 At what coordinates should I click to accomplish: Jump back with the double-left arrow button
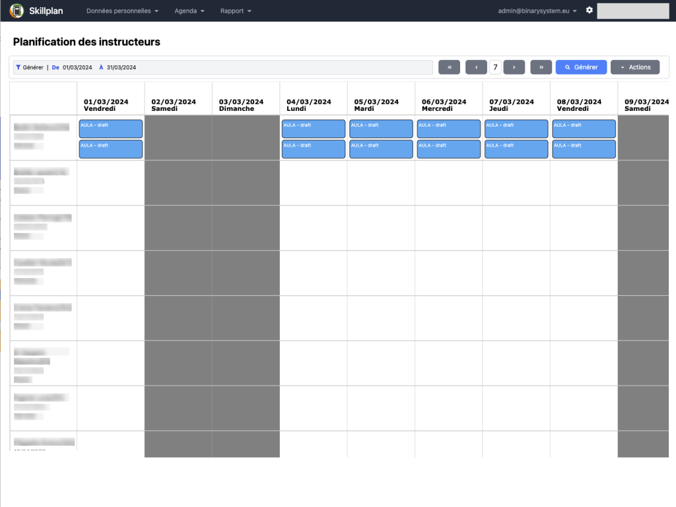[x=449, y=67]
